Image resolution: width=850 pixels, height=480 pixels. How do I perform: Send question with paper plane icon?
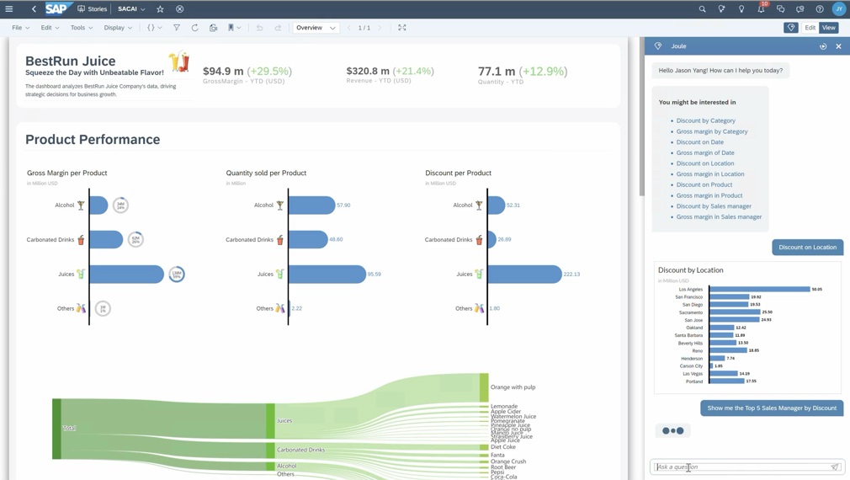coord(835,467)
